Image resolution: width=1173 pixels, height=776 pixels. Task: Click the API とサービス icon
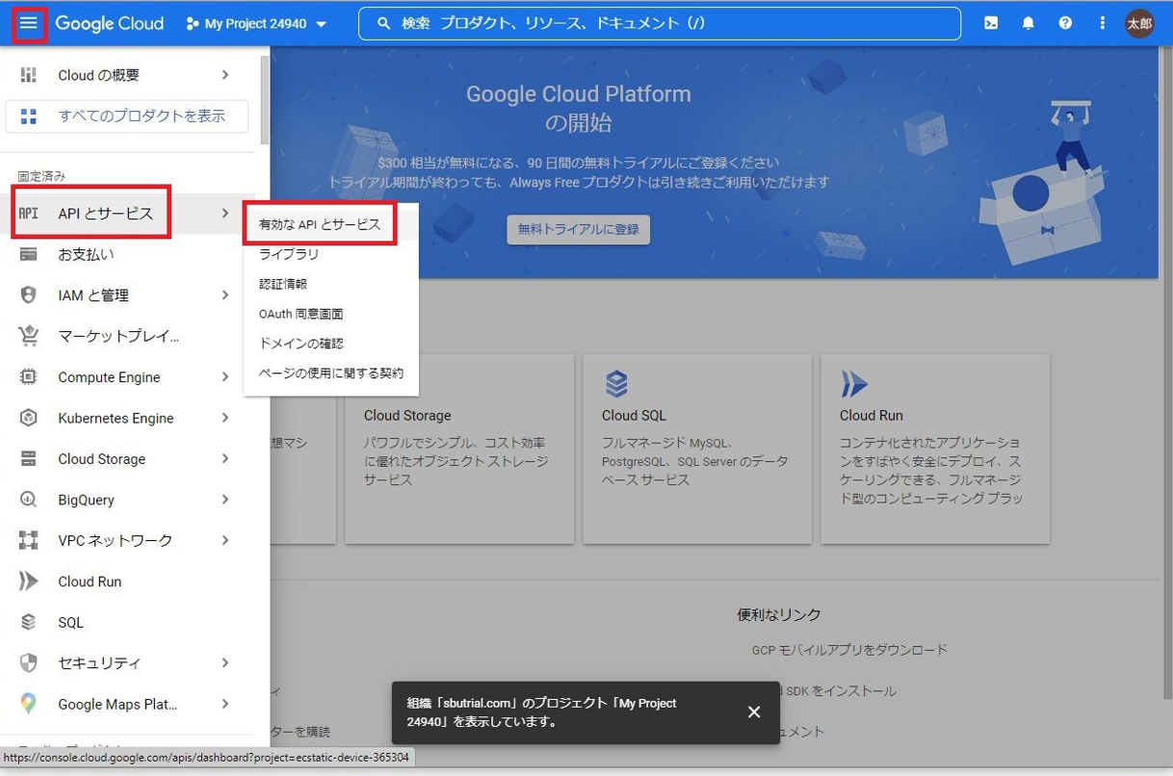click(29, 213)
